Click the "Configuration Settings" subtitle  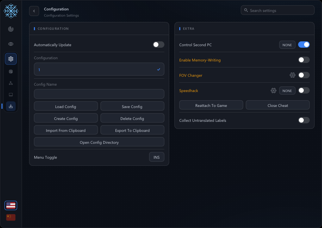click(61, 15)
